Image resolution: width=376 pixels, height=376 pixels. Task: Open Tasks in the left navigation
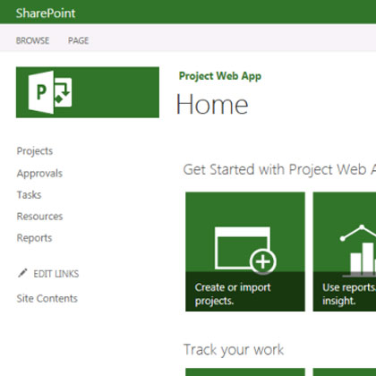coord(29,195)
